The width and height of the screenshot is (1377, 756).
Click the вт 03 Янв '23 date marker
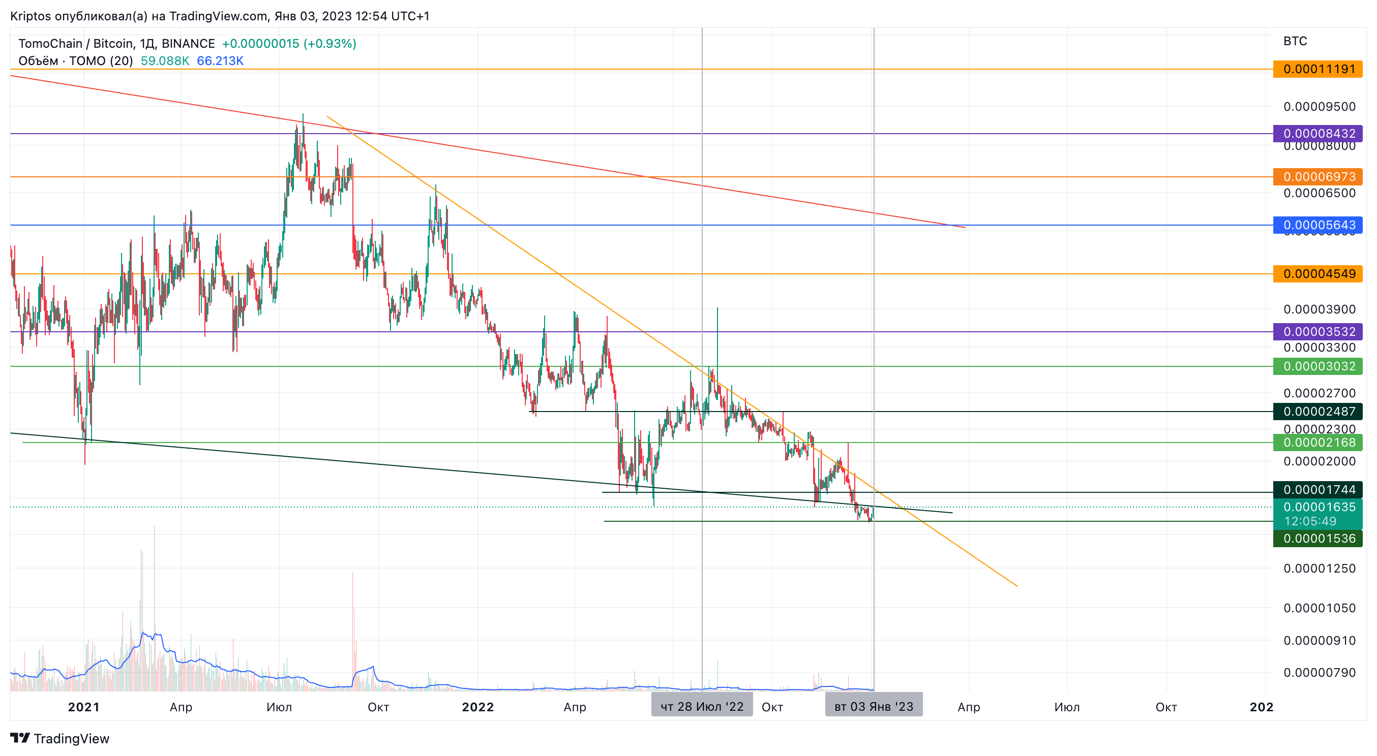[874, 706]
